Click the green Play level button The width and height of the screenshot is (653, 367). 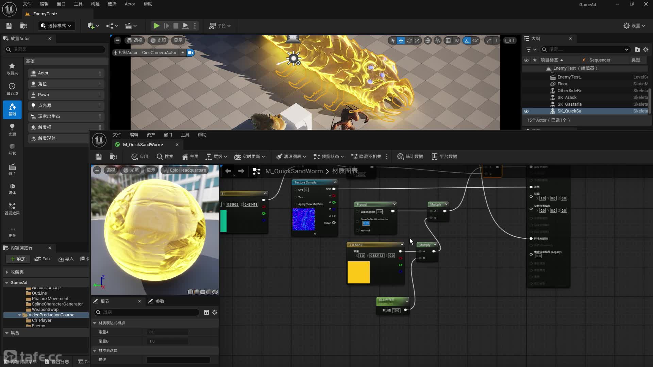pyautogui.click(x=156, y=25)
